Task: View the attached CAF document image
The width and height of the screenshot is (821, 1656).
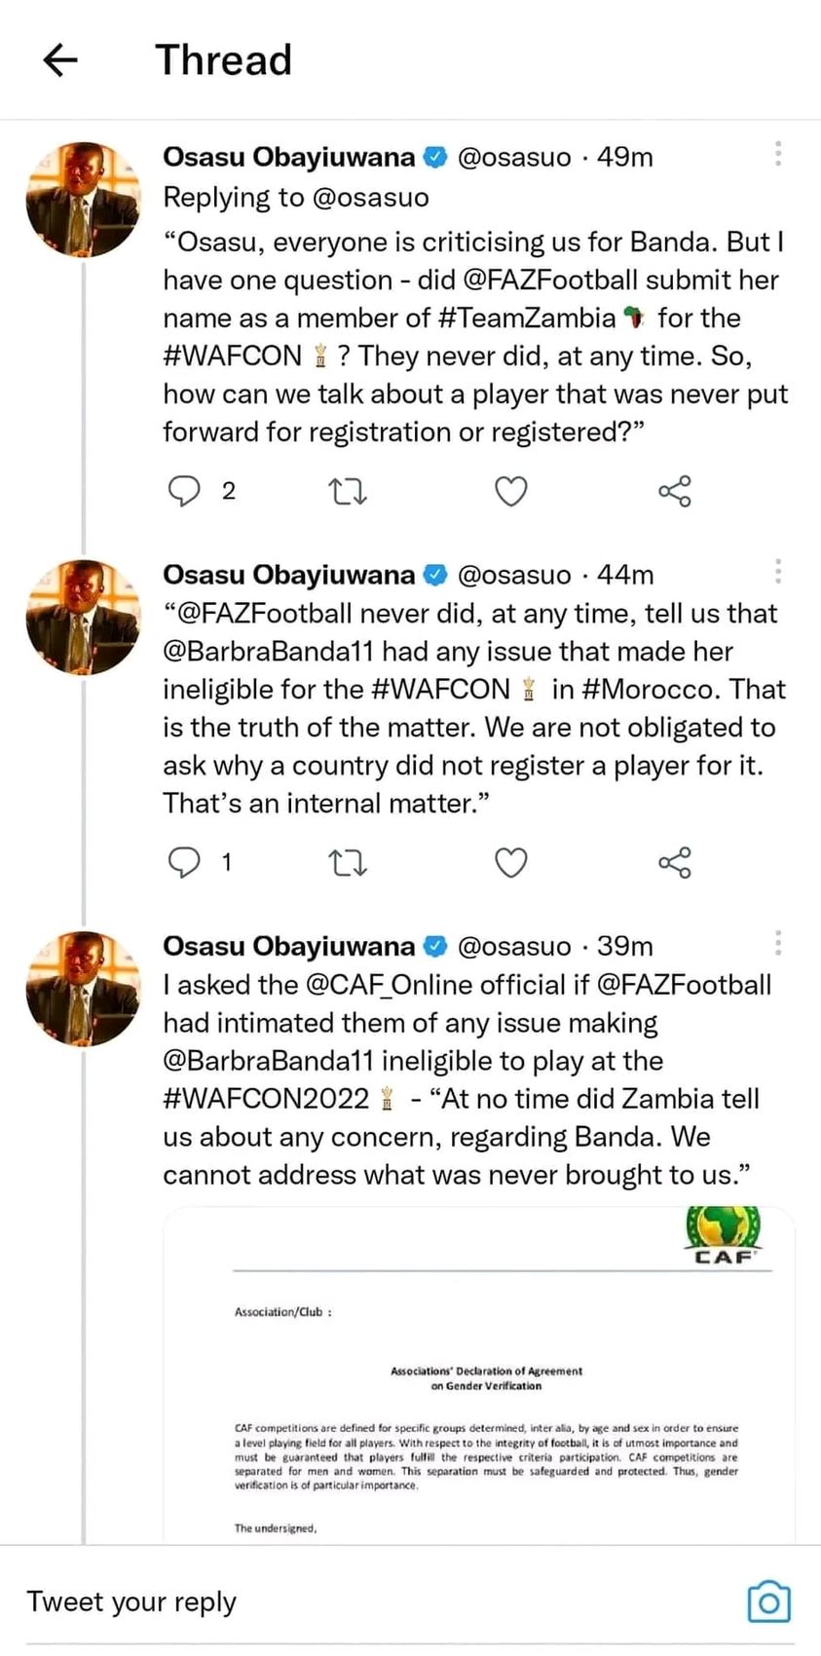Action: point(479,1374)
